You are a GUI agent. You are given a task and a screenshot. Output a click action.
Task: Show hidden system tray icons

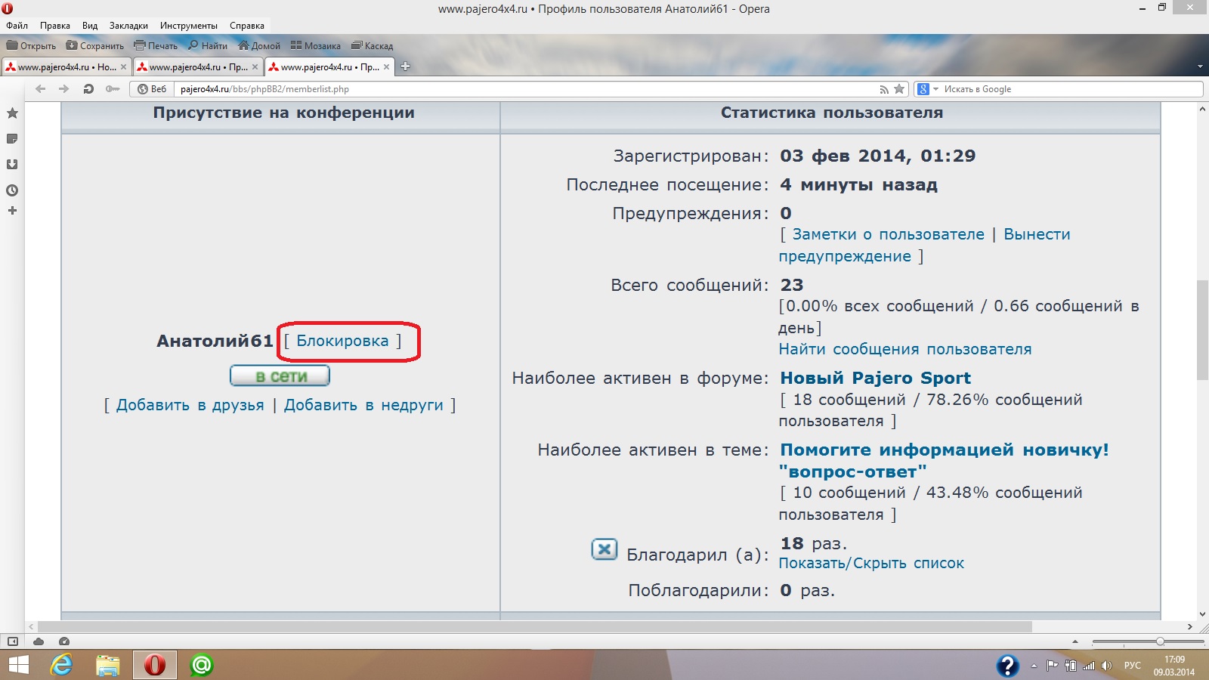(x=1034, y=666)
